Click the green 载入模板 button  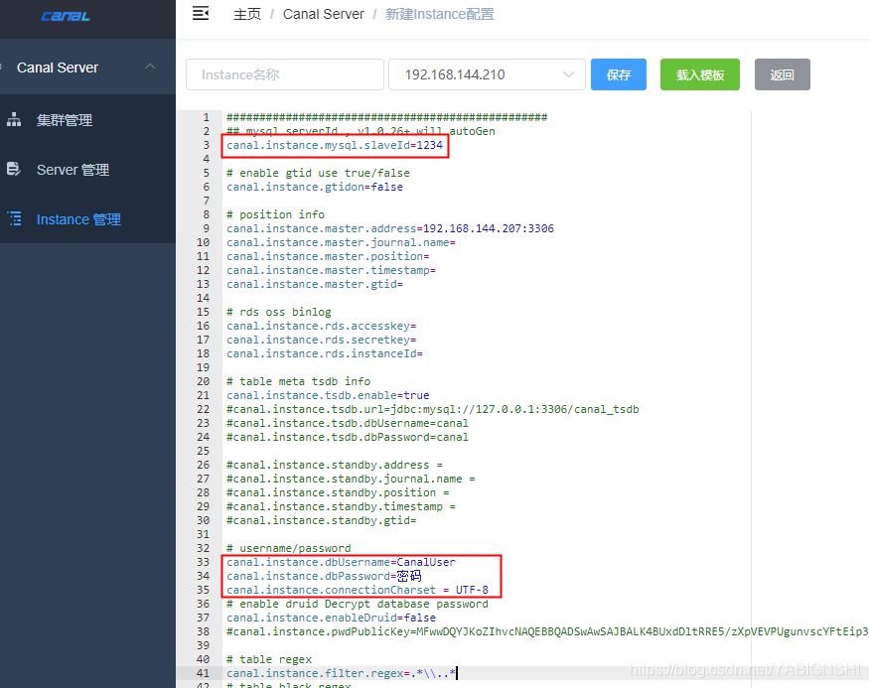pyautogui.click(x=700, y=74)
